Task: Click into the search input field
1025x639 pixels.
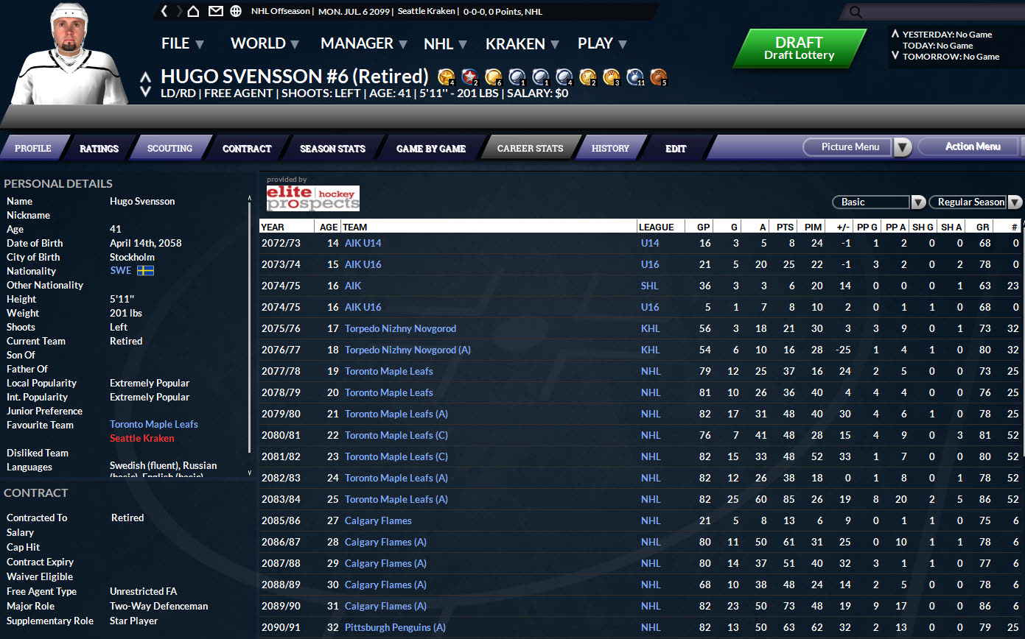Action: [x=943, y=12]
